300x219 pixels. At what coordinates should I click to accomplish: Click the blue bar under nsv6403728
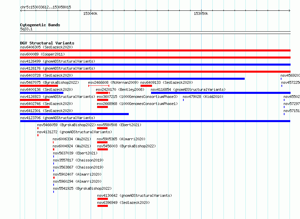tap(132, 79)
